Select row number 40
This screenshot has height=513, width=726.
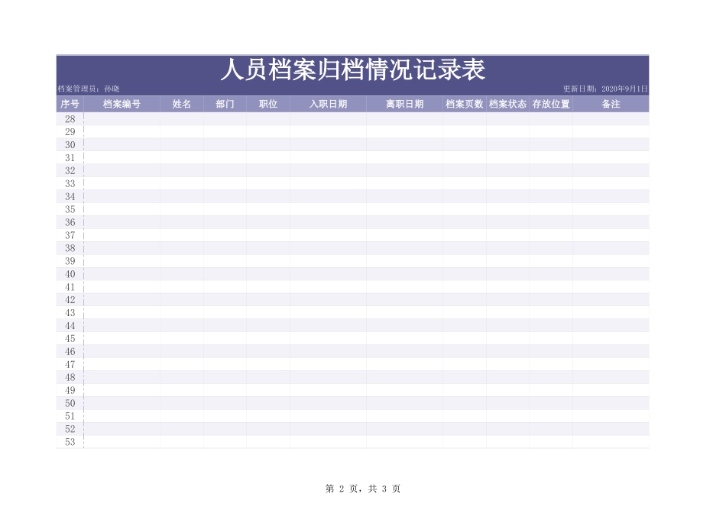[69, 275]
